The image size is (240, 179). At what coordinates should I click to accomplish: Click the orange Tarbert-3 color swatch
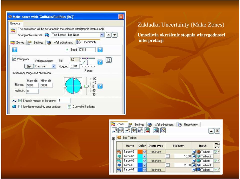pos(140,152)
